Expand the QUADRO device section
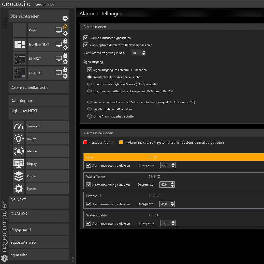264x264 pixels. point(39,216)
